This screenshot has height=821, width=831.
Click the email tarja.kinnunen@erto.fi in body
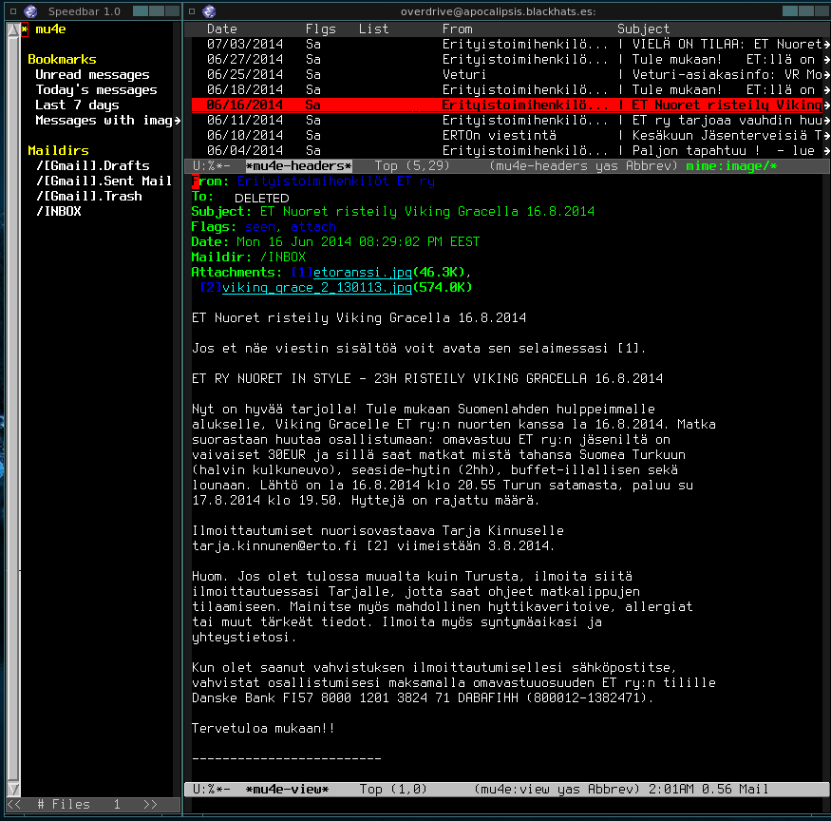click(274, 545)
